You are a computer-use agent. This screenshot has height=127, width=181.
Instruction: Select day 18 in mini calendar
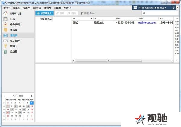pyautogui.click(x=24, y=109)
